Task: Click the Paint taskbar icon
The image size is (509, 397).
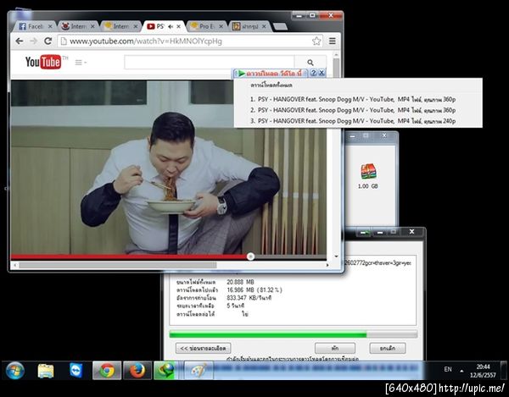Action: click(x=199, y=371)
